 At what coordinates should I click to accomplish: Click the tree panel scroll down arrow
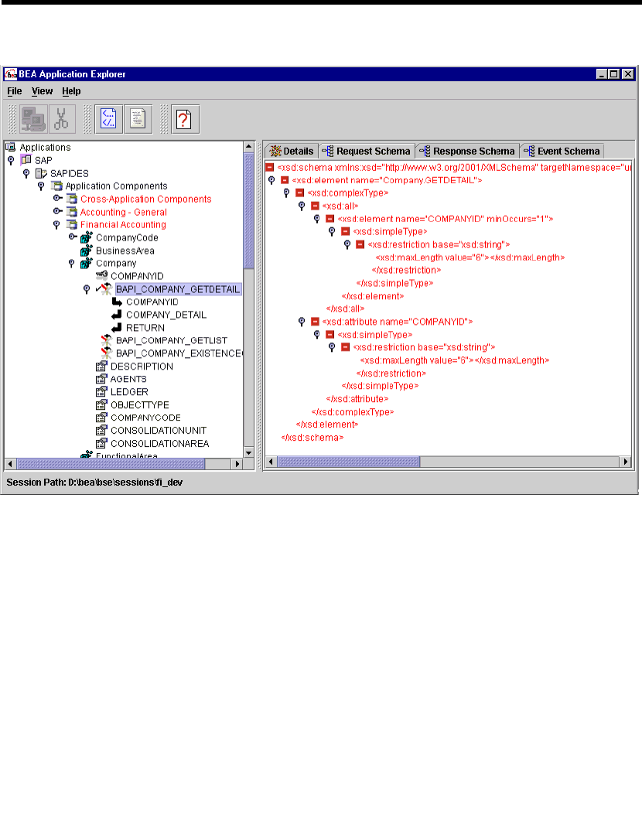(x=249, y=452)
